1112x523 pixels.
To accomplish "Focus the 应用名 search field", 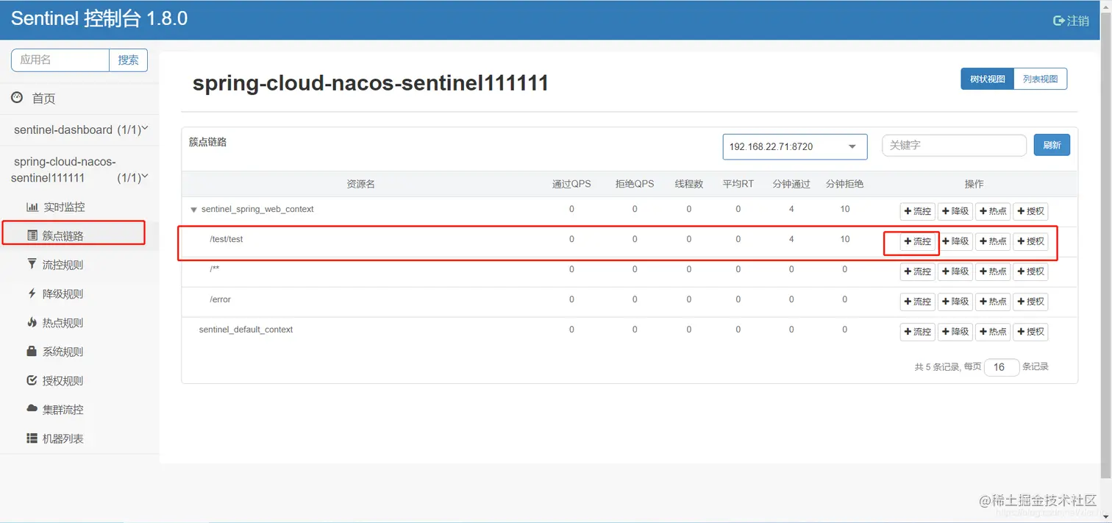I will (60, 60).
